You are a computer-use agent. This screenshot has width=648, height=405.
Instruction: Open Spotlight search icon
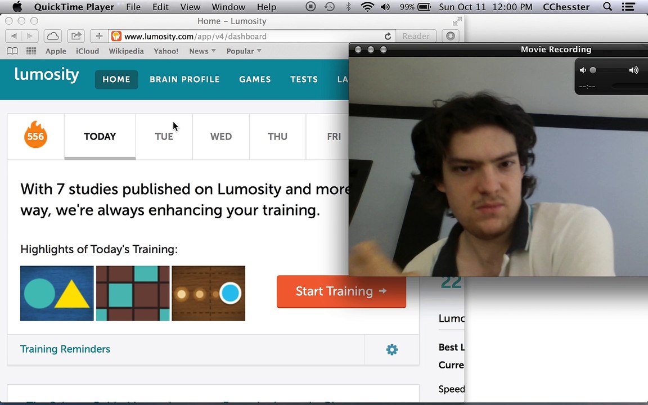tap(607, 7)
